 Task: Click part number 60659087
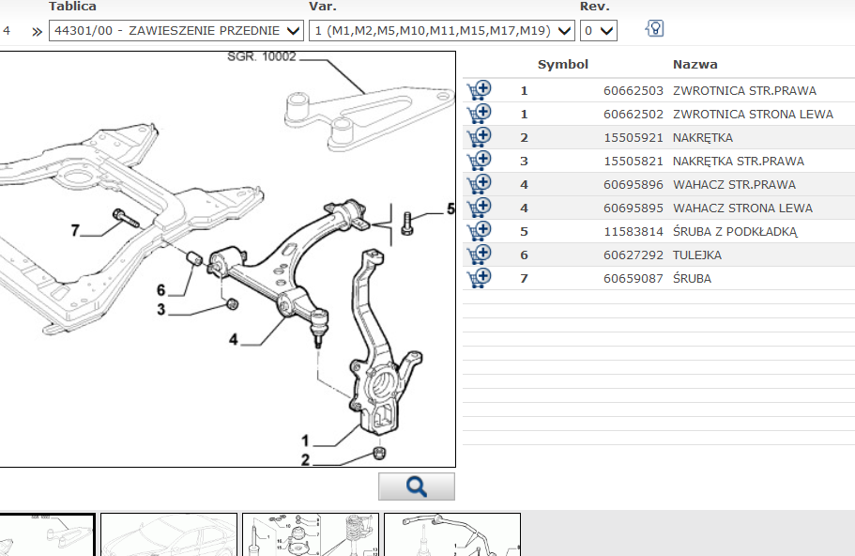[x=634, y=278]
